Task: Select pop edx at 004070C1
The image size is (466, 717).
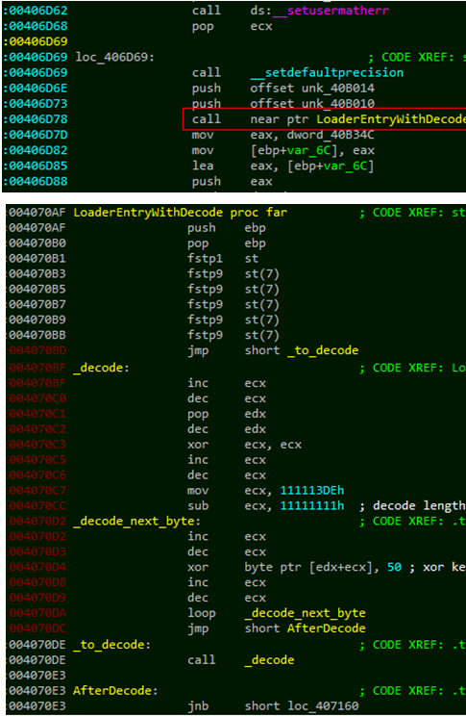Action: [x=227, y=414]
